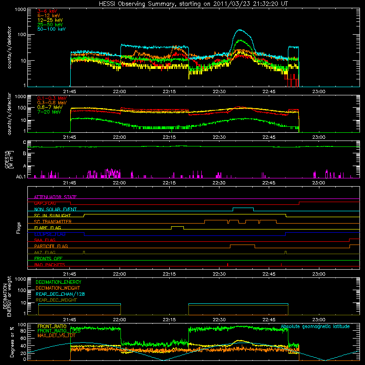
Task: Select the 6-12 keV legend label
Action: (x=48, y=16)
